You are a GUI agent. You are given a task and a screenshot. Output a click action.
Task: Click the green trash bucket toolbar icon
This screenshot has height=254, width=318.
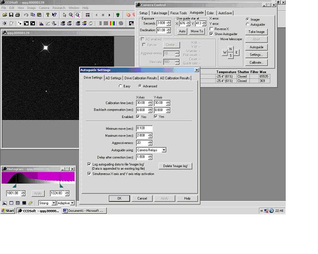point(118,15)
